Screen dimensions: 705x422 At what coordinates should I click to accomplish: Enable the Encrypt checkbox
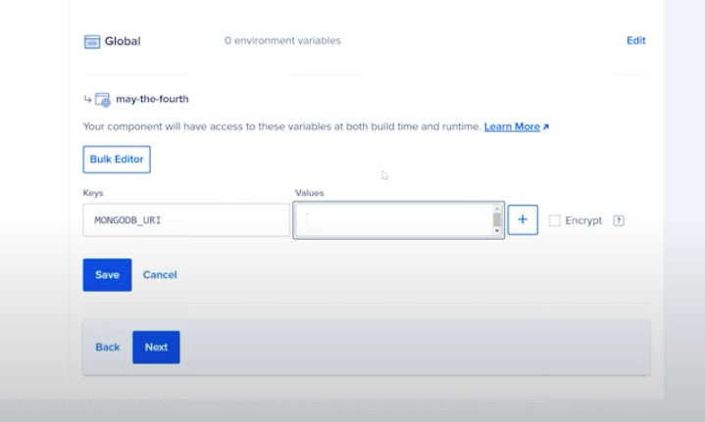click(555, 220)
